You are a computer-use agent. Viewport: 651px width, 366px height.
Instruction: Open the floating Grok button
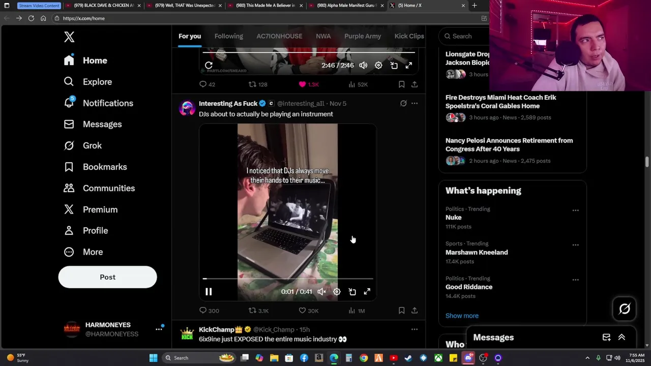625,309
